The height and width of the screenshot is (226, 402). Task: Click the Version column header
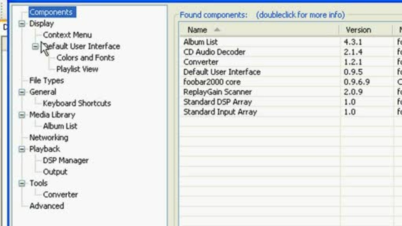point(358,30)
